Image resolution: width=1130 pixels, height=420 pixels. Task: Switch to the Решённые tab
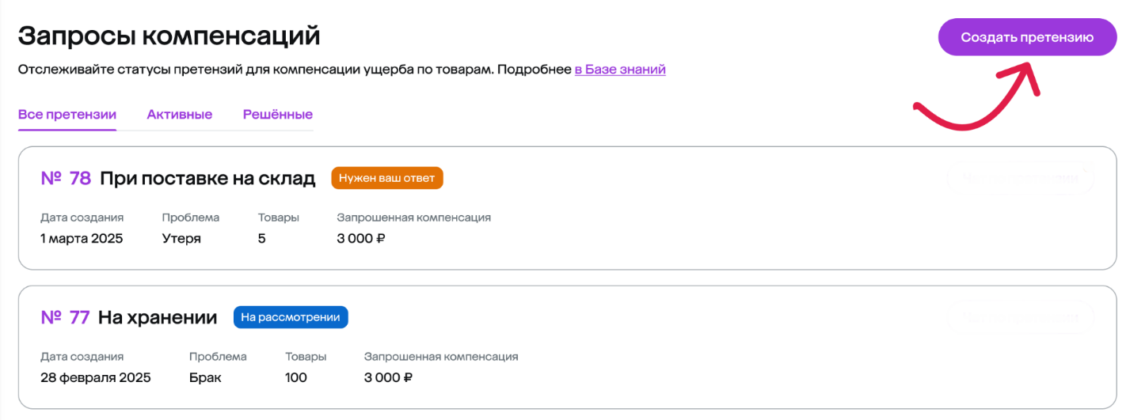278,115
